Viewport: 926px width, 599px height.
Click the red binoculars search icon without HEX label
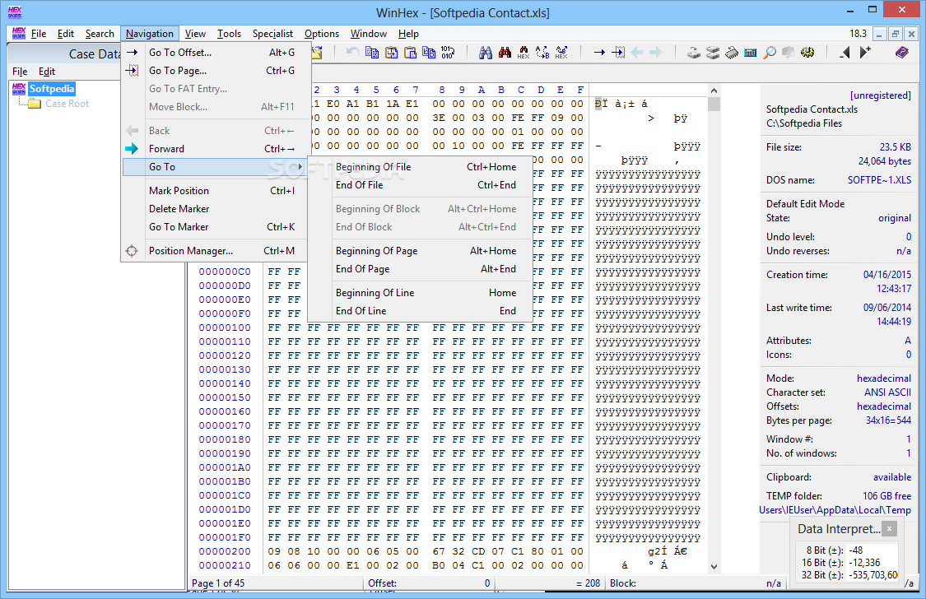pos(505,53)
